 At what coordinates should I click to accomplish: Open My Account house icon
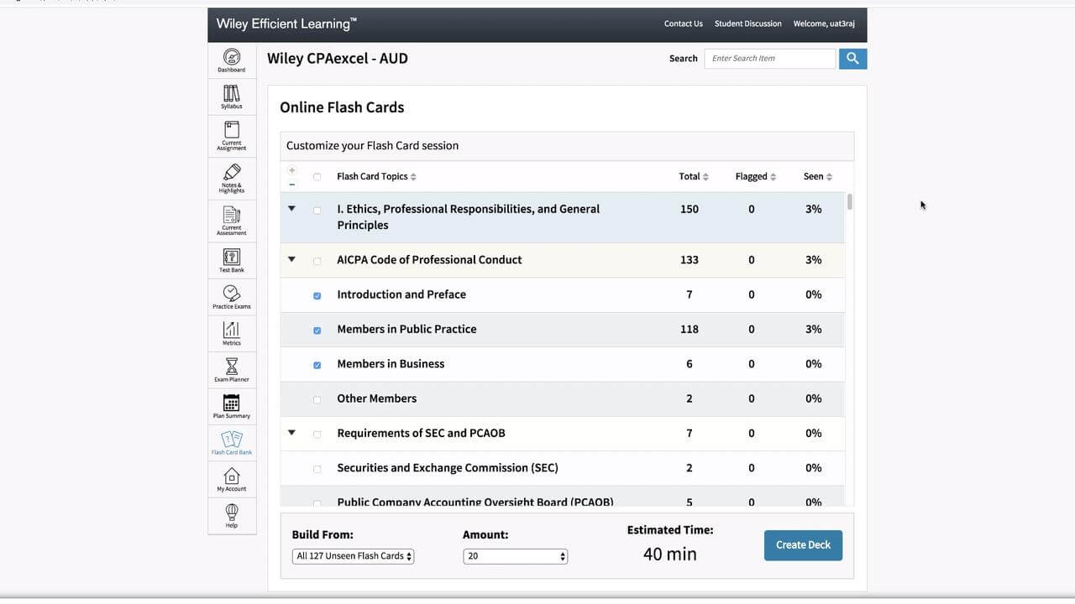232,479
